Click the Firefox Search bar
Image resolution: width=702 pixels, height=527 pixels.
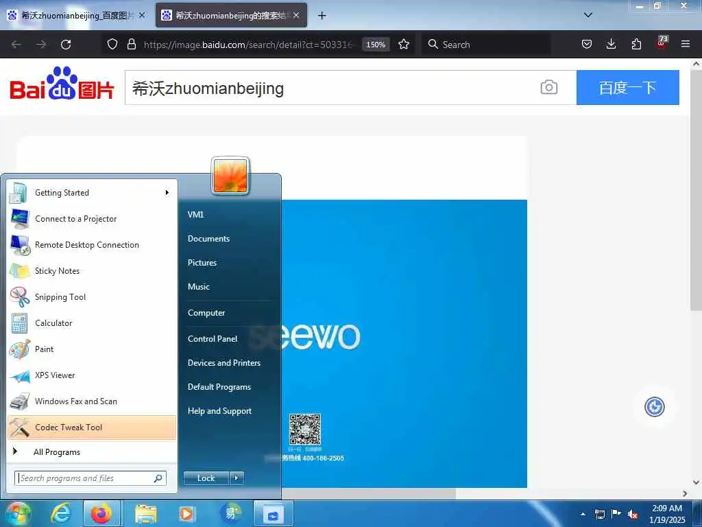pyautogui.click(x=486, y=45)
